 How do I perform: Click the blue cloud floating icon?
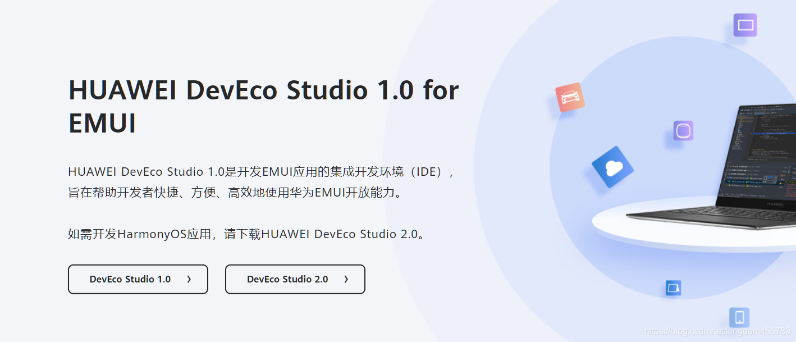[x=612, y=167]
